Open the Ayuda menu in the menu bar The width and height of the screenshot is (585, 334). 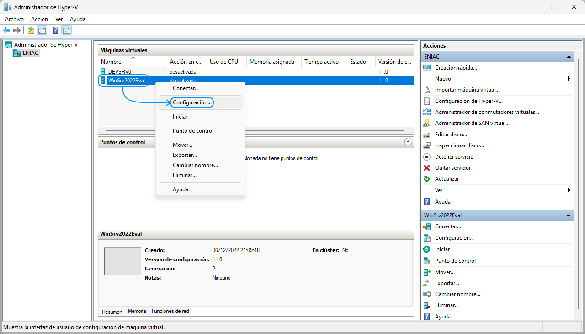pyautogui.click(x=78, y=19)
